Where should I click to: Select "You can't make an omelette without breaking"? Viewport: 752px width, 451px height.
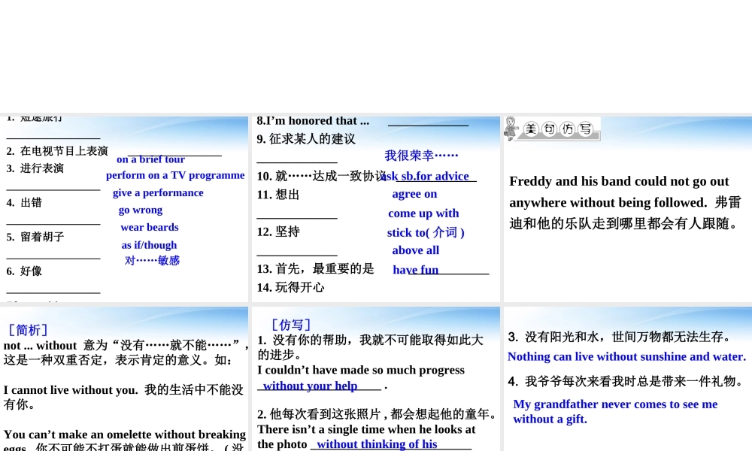124,434
